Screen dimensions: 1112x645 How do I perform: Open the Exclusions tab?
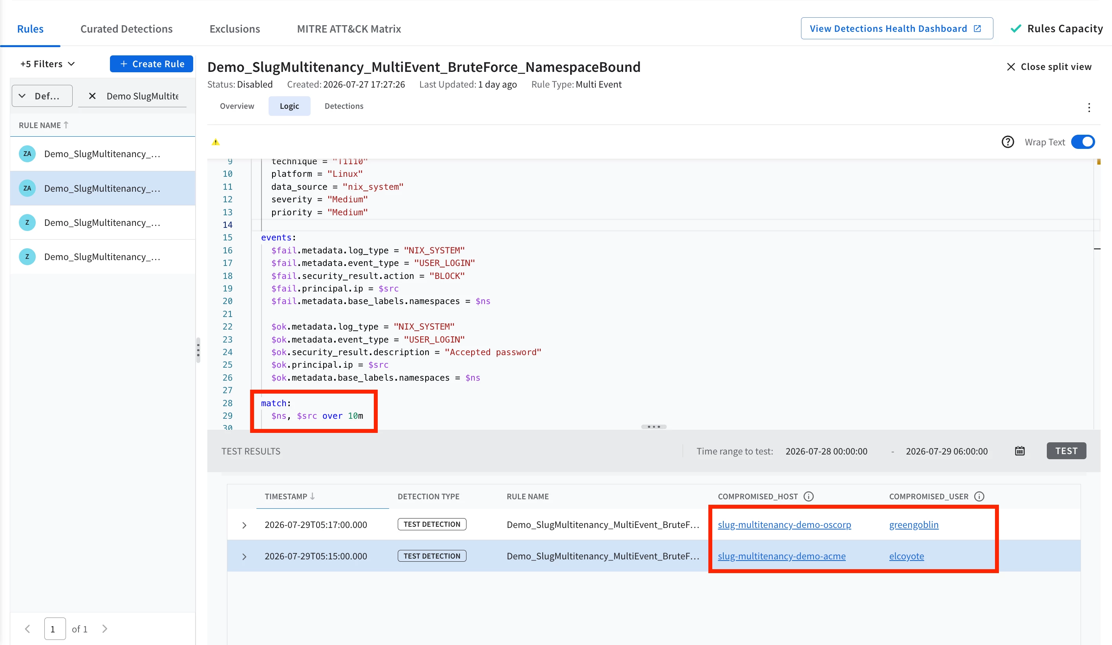point(235,29)
